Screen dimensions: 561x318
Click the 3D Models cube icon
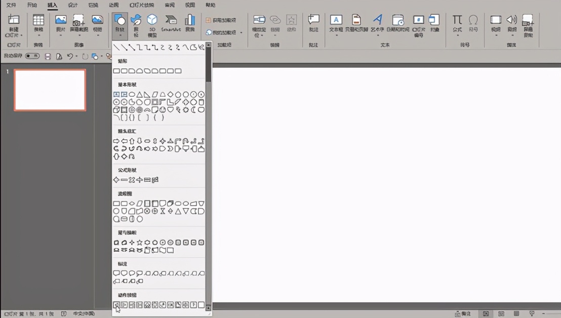(152, 20)
